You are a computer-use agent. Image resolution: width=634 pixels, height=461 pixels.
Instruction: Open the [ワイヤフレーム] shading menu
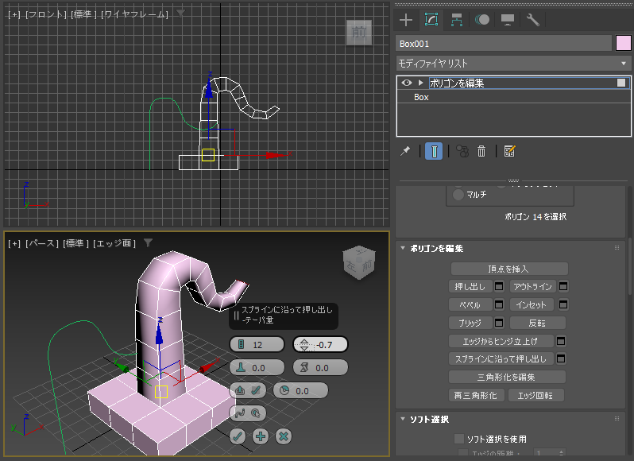[x=134, y=14]
